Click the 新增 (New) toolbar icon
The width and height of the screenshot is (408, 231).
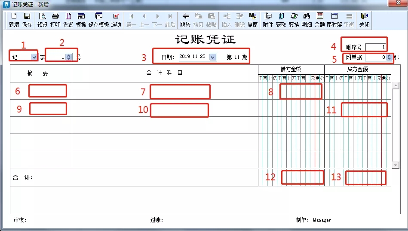[x=14, y=20]
